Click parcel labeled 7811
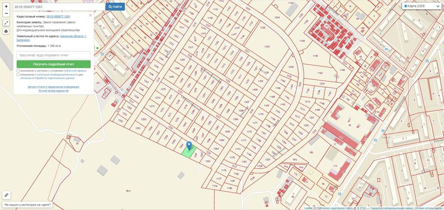 pos(128,191)
